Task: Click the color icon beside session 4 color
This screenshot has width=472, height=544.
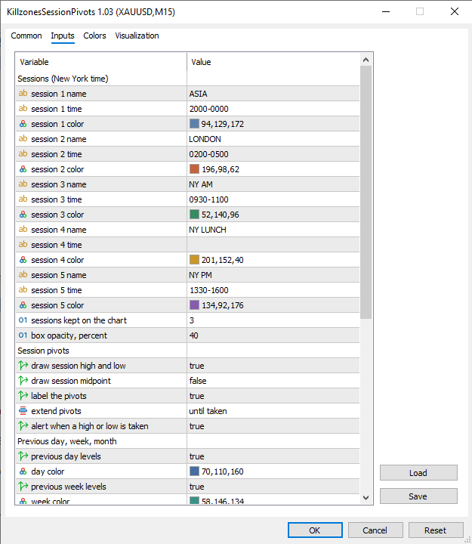Action: click(23, 260)
